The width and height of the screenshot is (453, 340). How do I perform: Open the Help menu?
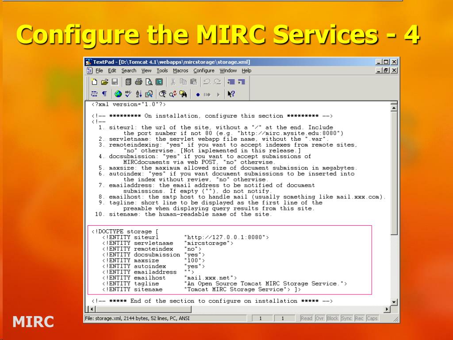point(246,70)
